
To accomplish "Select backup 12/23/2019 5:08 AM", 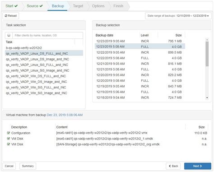I will [x=140, y=46].
